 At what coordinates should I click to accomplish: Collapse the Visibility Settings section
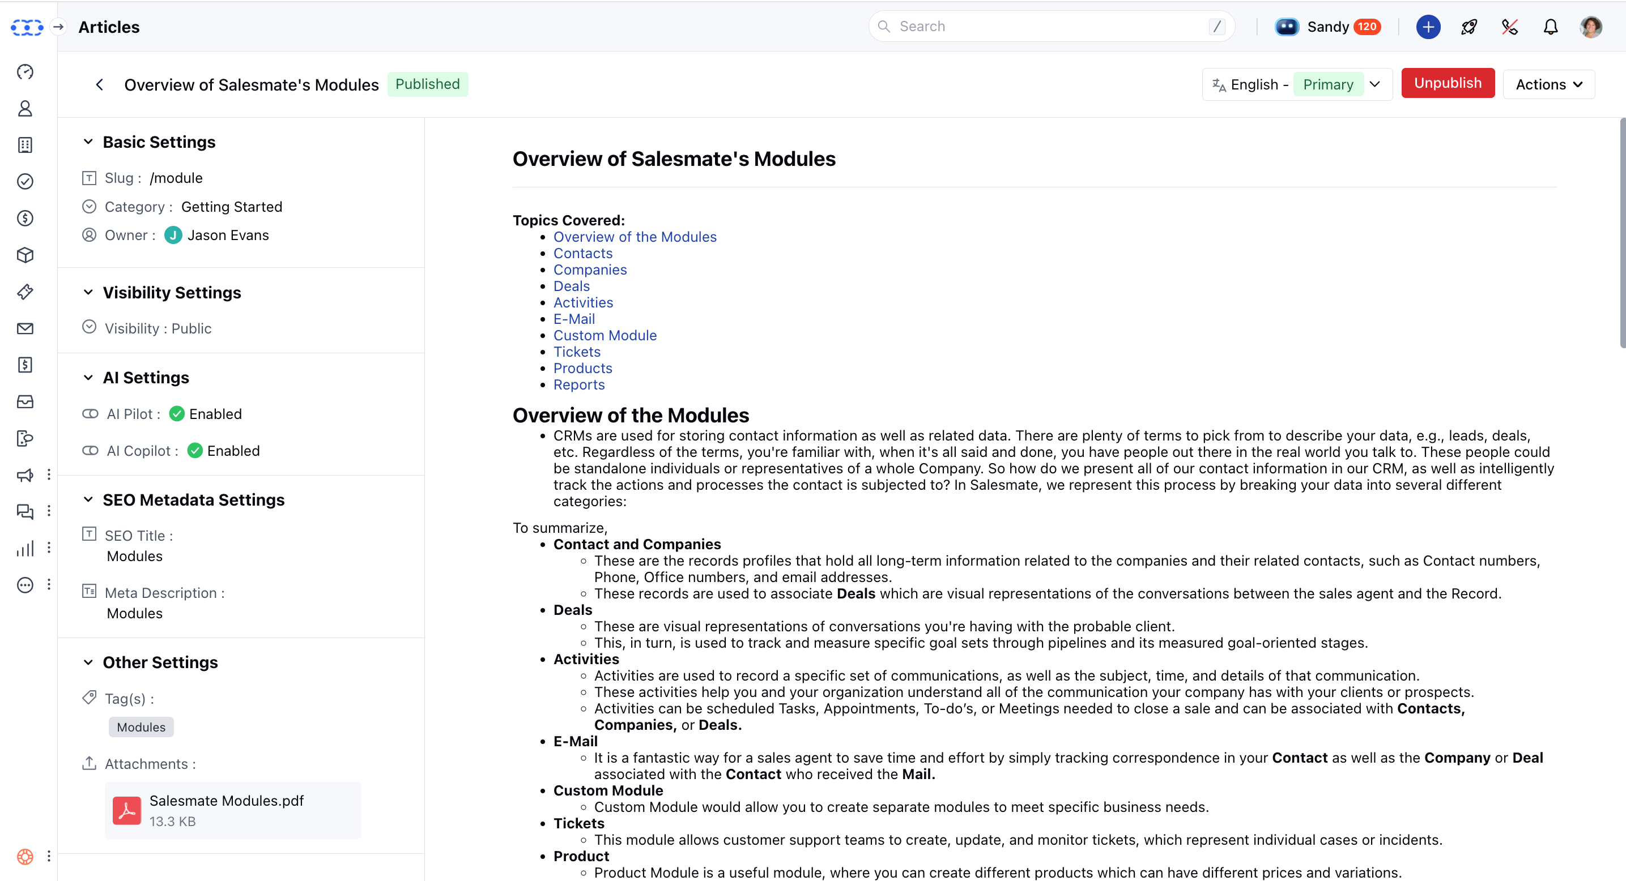pos(88,292)
